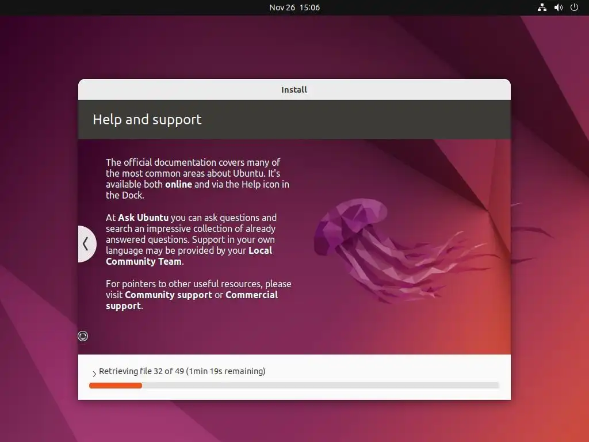
Task: Open volume control speaker icon
Action: coord(558,7)
